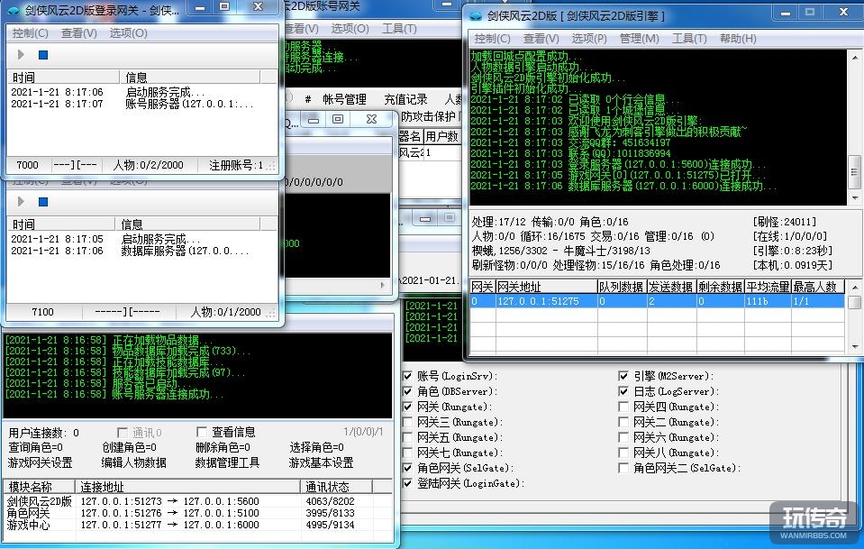Viewport: 864px width, 549px height.
Task: Click 编辑人物数据 button
Action: [x=134, y=463]
